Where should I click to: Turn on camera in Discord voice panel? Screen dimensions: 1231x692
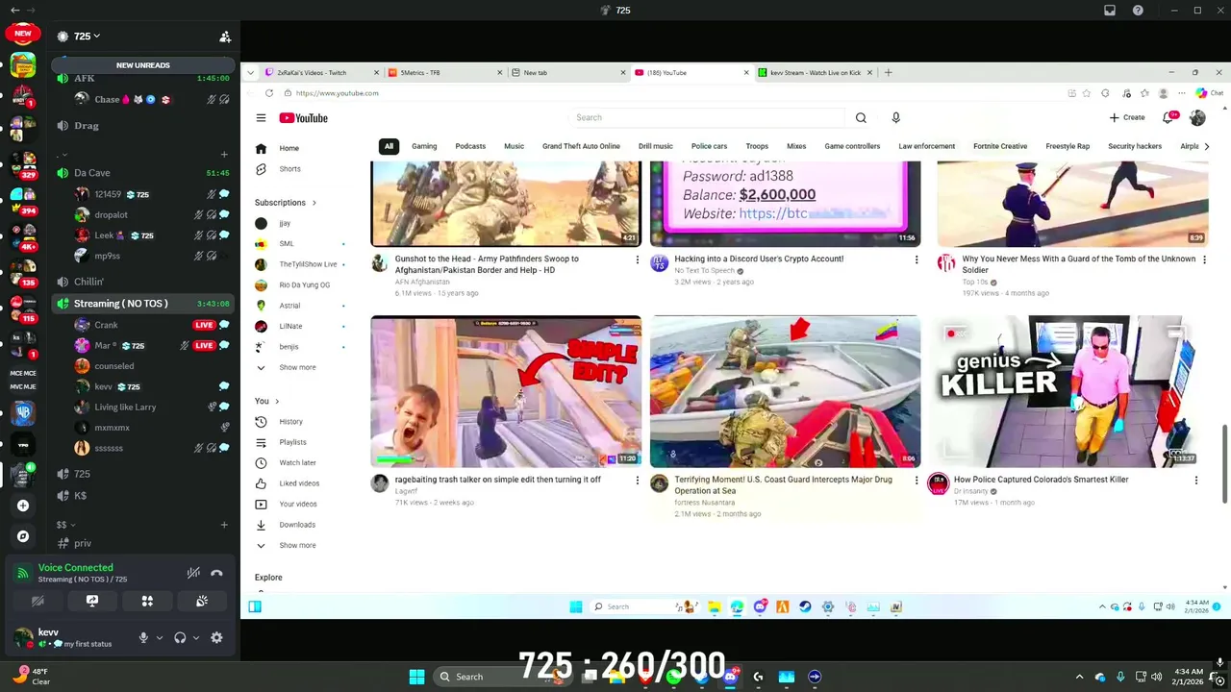coord(38,601)
